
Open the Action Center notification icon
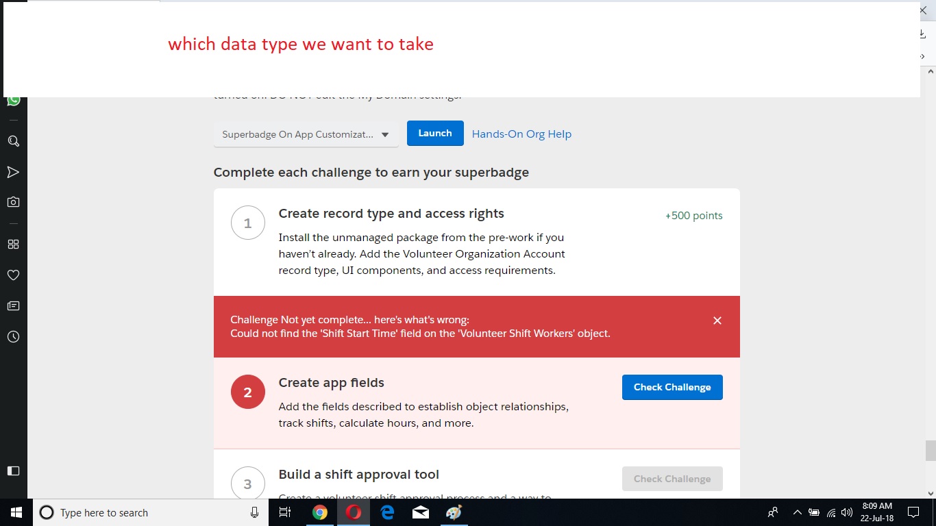[913, 512]
